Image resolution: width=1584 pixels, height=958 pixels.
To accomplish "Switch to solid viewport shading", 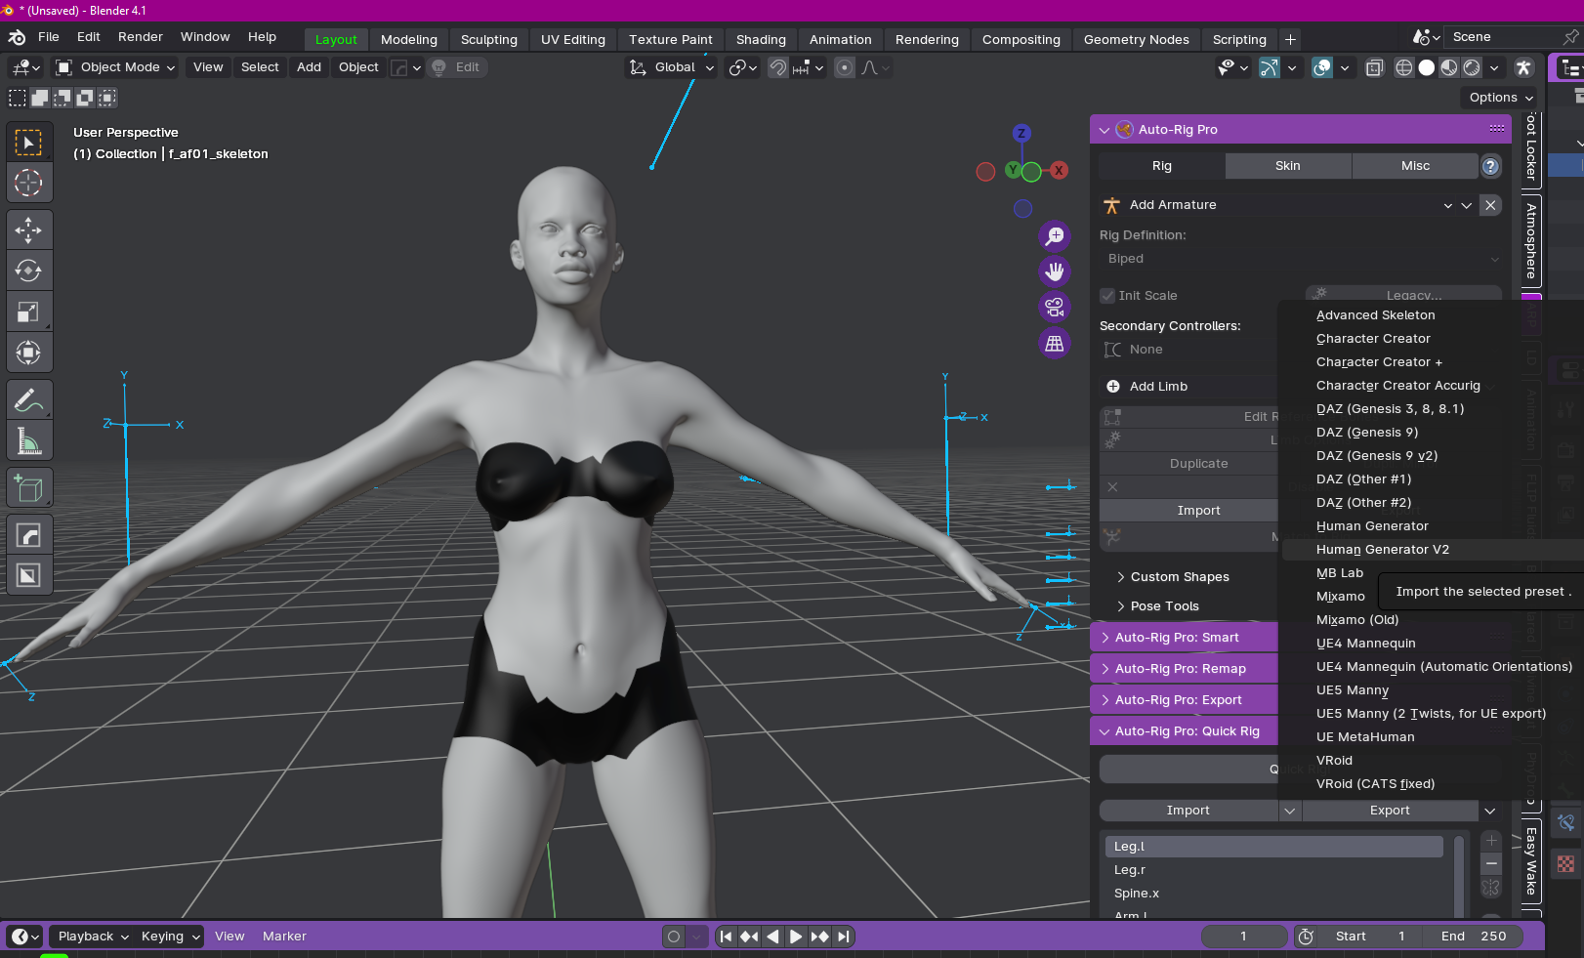I will 1427,67.
